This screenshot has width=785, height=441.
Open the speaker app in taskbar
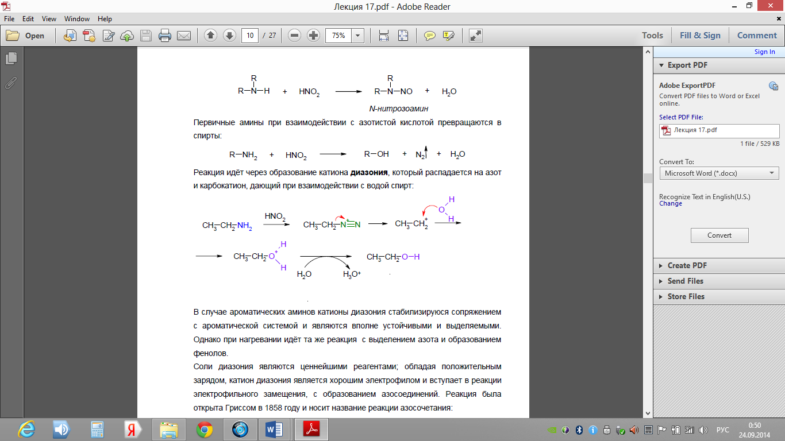[61, 430]
